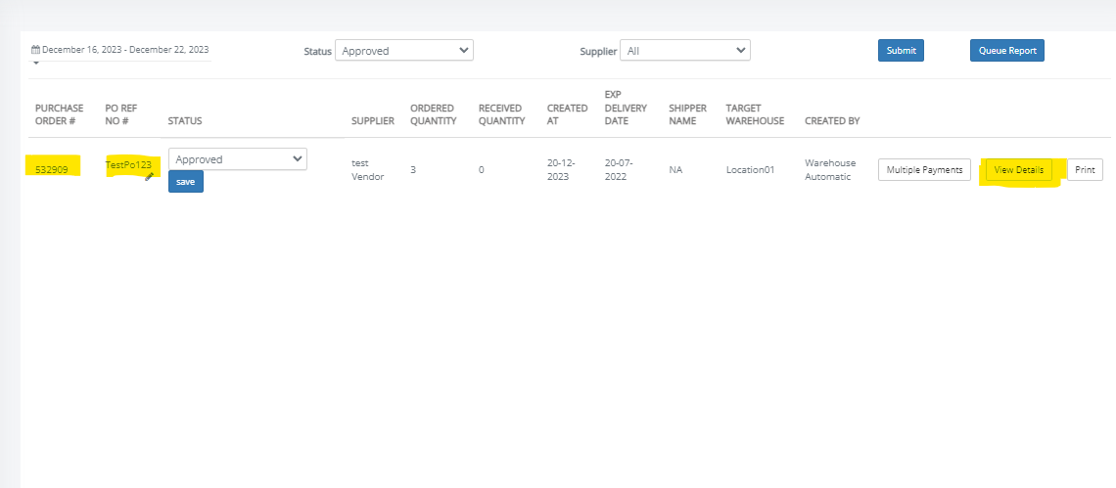Click created by cell Warehouse Automatic
The image size is (1116, 488).
tap(830, 170)
